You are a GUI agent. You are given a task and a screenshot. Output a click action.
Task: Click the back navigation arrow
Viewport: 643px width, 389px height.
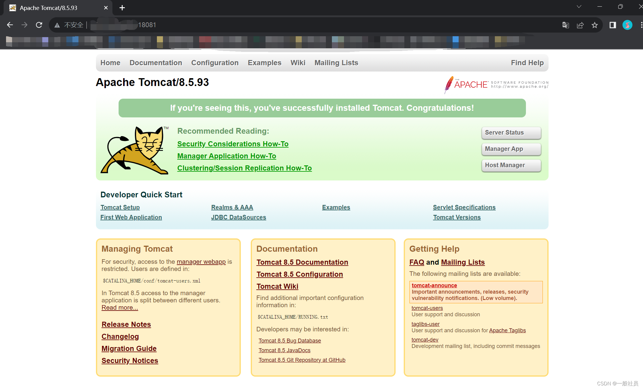10,25
